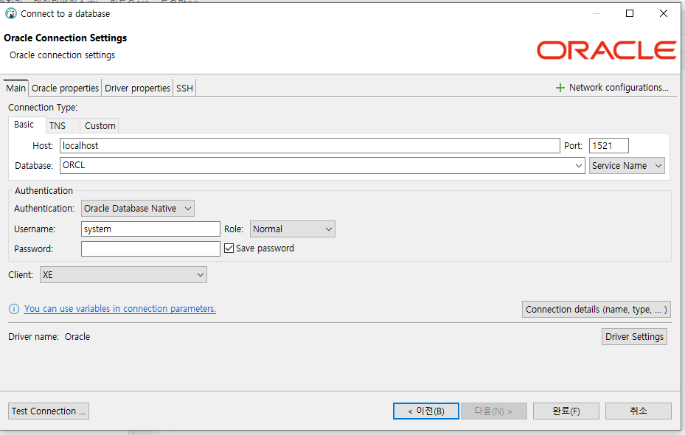Open the Service Name type dropdown
The image size is (685, 435).
pos(627,166)
